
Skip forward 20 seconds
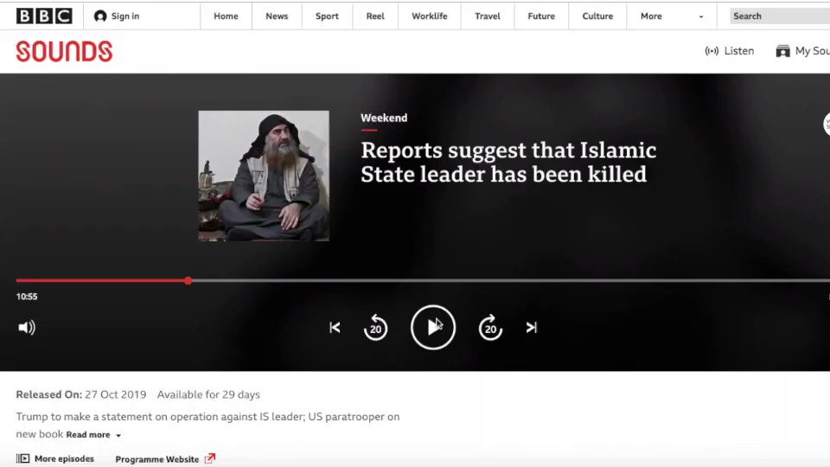pyautogui.click(x=491, y=327)
